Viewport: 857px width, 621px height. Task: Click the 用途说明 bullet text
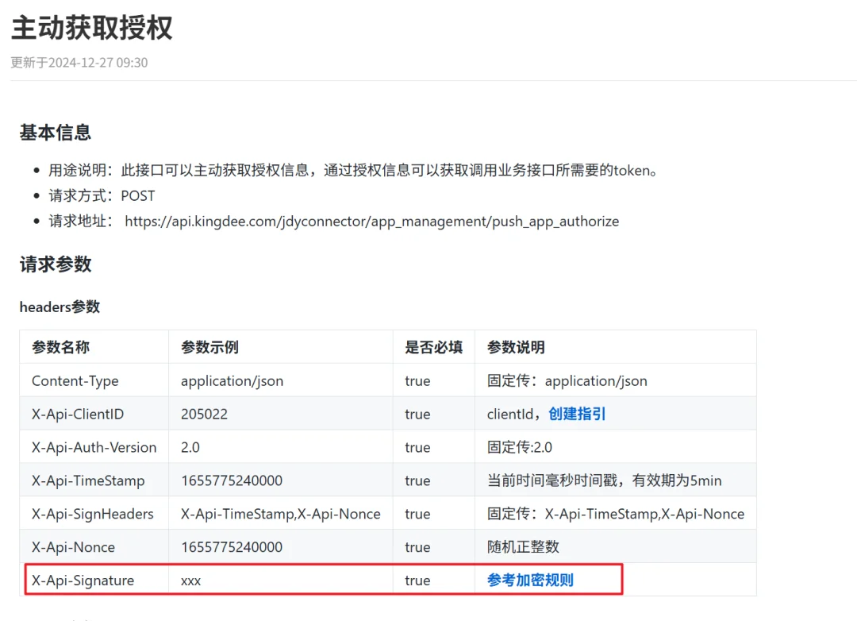[x=352, y=171]
